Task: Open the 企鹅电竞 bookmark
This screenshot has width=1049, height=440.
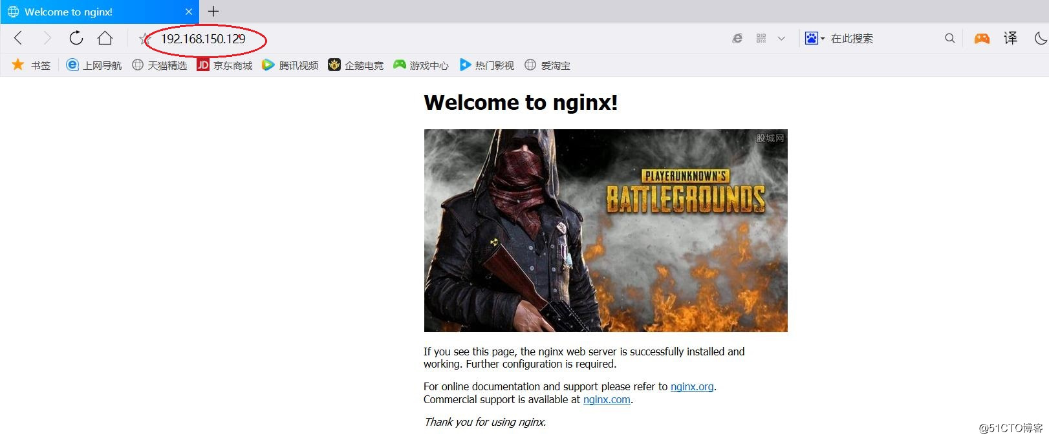Action: pos(356,65)
